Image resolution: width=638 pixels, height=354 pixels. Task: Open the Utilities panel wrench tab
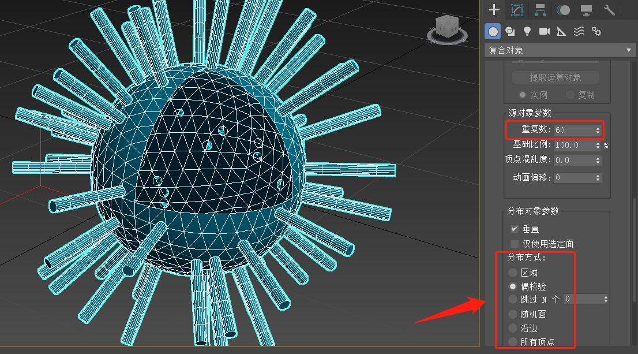[x=609, y=10]
